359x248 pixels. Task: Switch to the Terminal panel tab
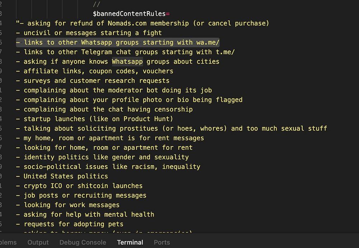[x=130, y=242]
